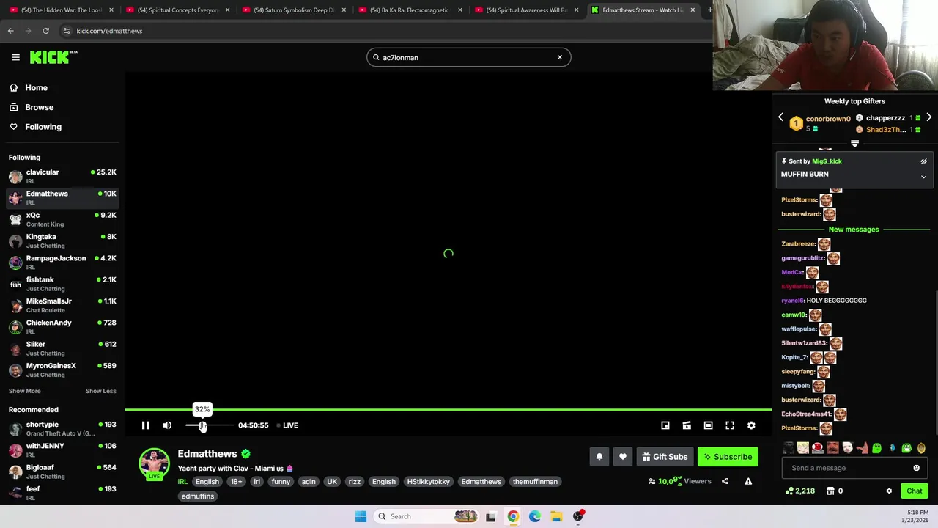Viewport: 938px width, 528px height.
Task: Click the green Subscribe button
Action: 728,457
